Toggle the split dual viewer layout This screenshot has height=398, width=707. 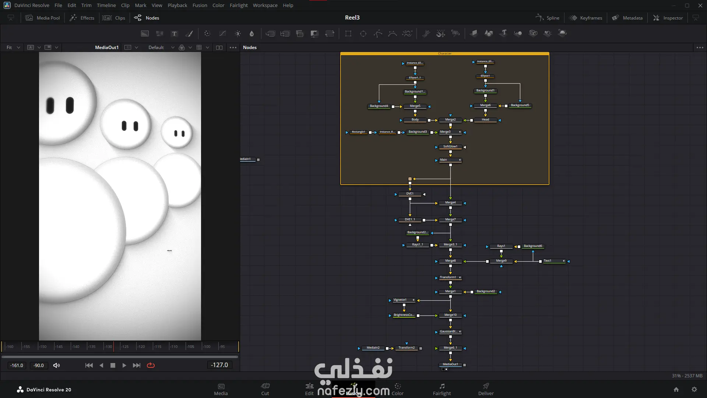(219, 48)
